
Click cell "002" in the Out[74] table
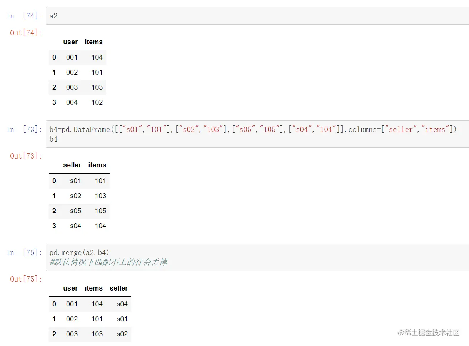[x=72, y=72]
